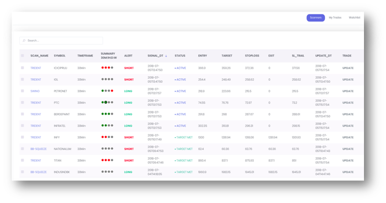Select the NATIONALUM symbol cell
The width and height of the screenshot is (386, 203).
click(62, 149)
